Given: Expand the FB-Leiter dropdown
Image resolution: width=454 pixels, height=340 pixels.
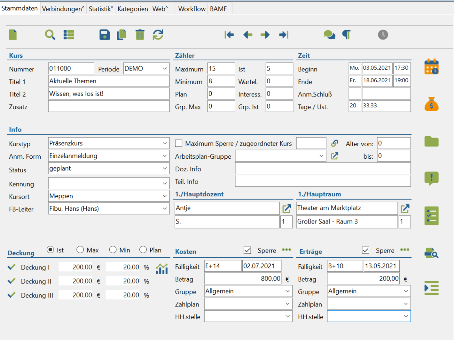Looking at the screenshot, I should click(x=164, y=208).
